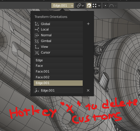Choose the custom Face orientation

(x=58, y=66)
